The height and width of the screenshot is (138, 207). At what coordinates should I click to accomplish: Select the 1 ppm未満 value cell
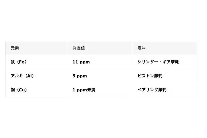click(84, 90)
